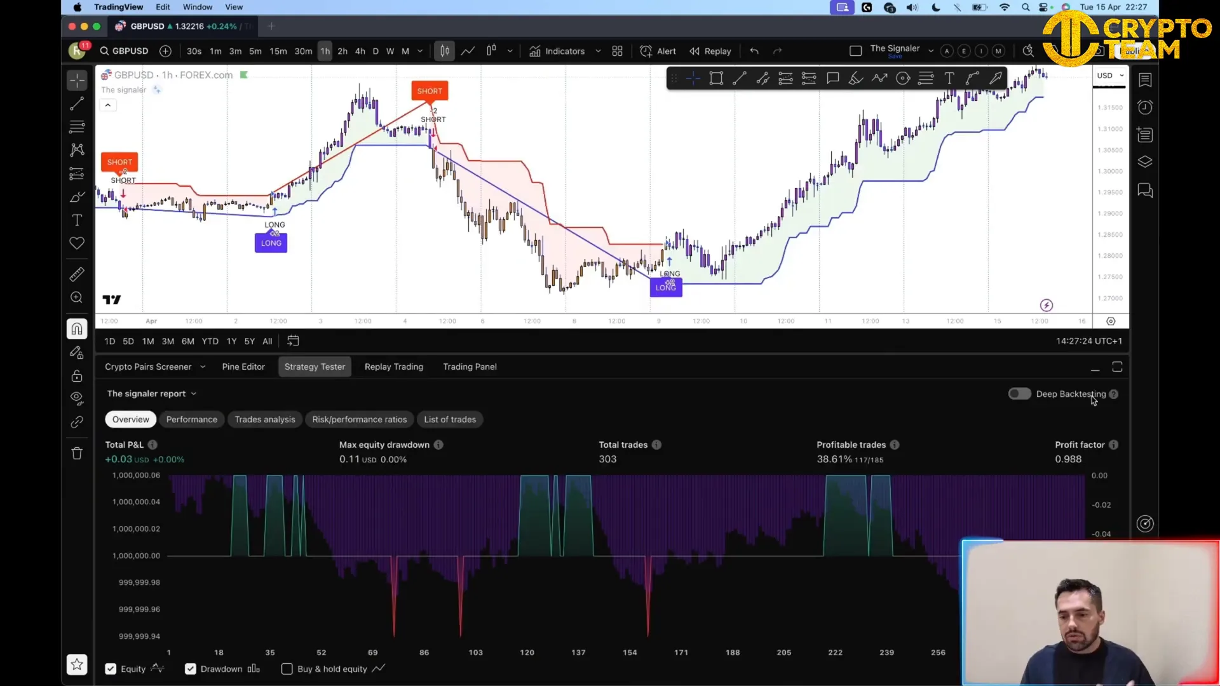Viewport: 1220px width, 686px height.
Task: Open the Replay Trading tab
Action: click(x=394, y=367)
